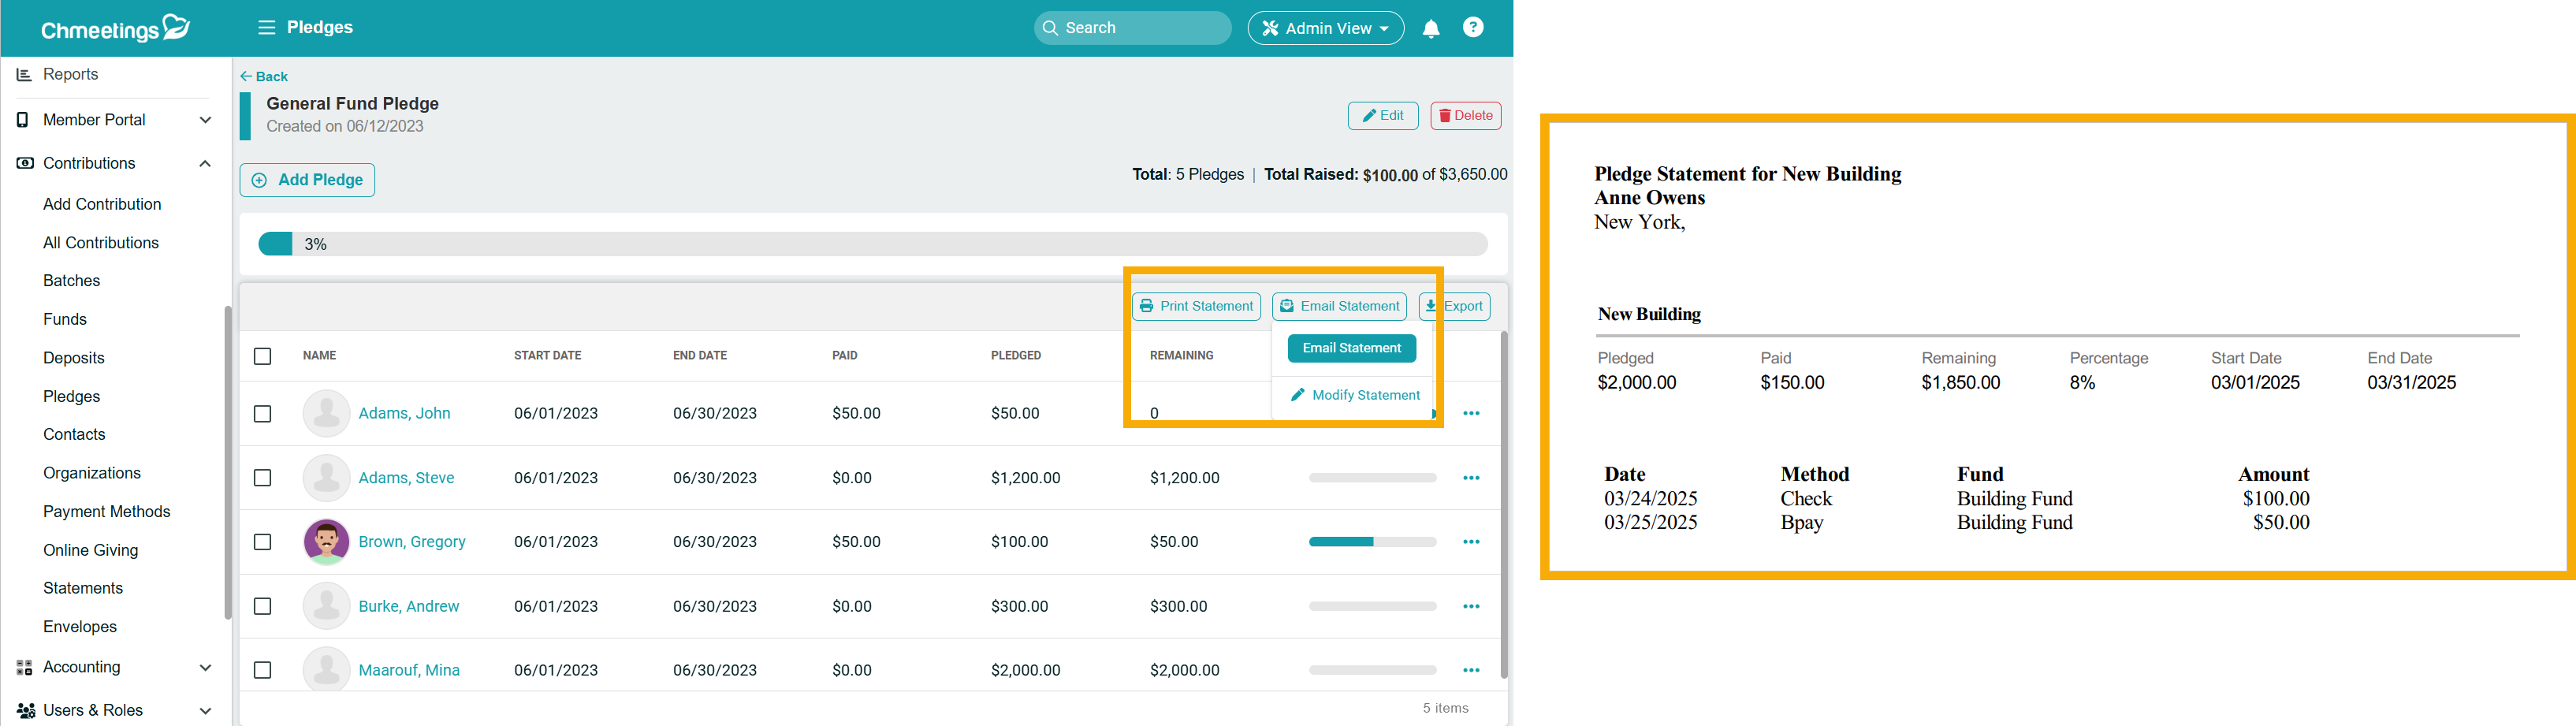2576x726 pixels.
Task: Go to Envelopes in sidebar
Action: pos(80,627)
